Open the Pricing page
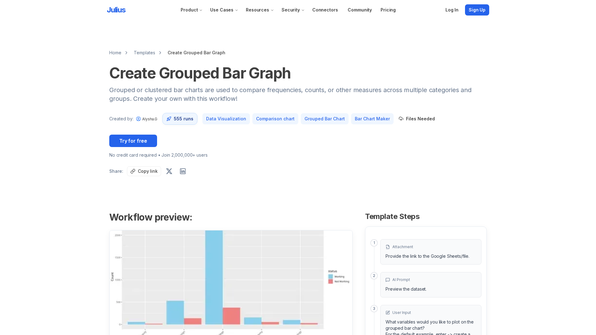This screenshot has height=335, width=596. coord(388,10)
